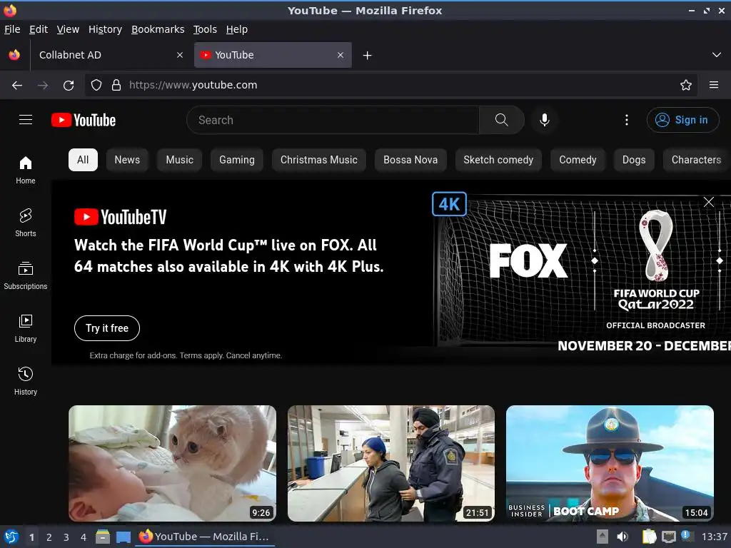Switch to workspace 4 in taskbar

click(84, 537)
